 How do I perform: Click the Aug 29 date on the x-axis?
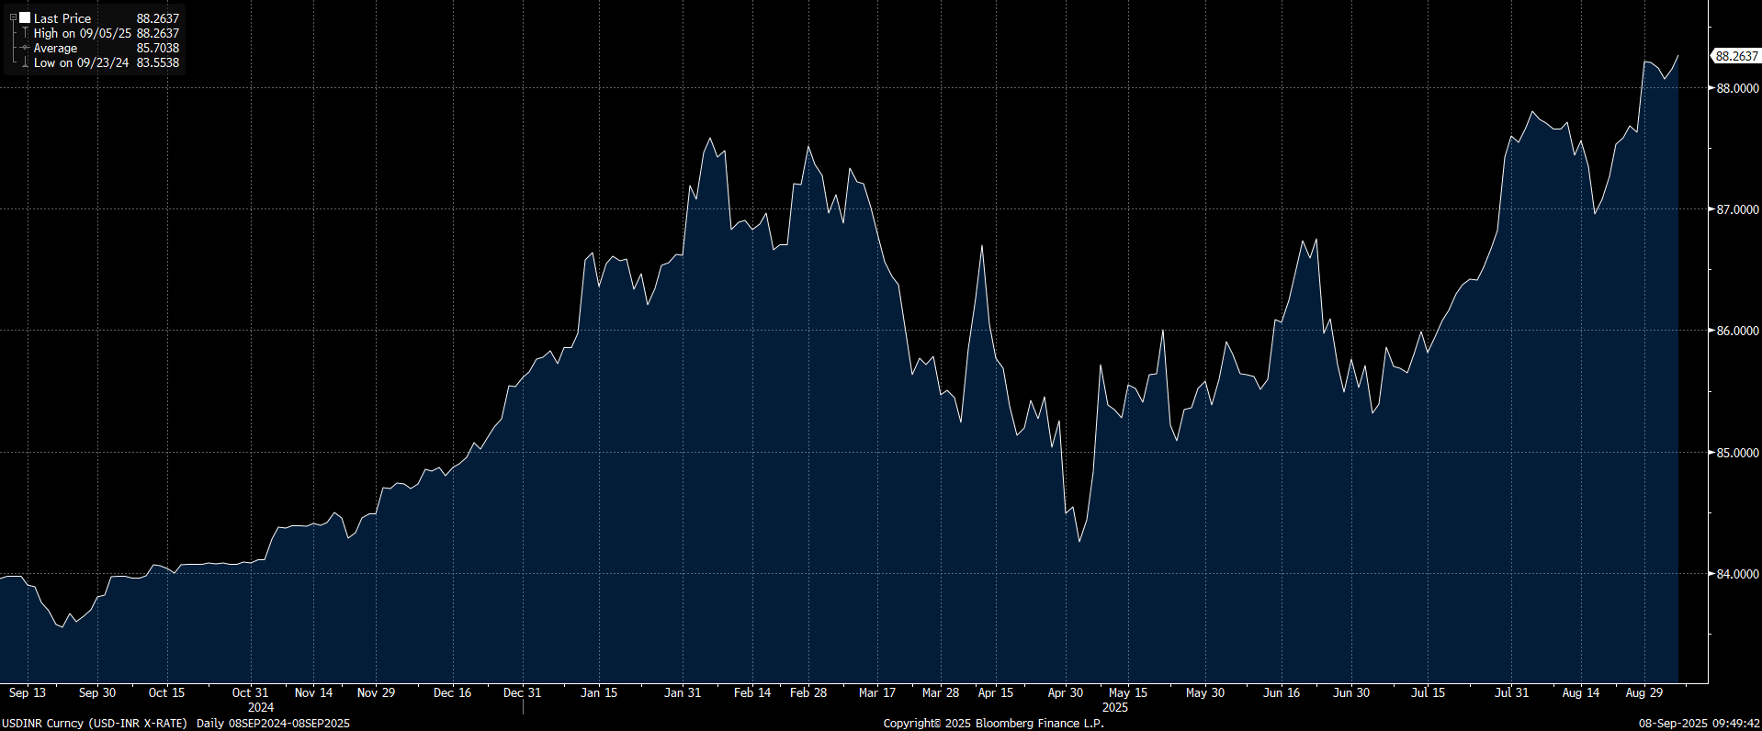click(x=1643, y=692)
